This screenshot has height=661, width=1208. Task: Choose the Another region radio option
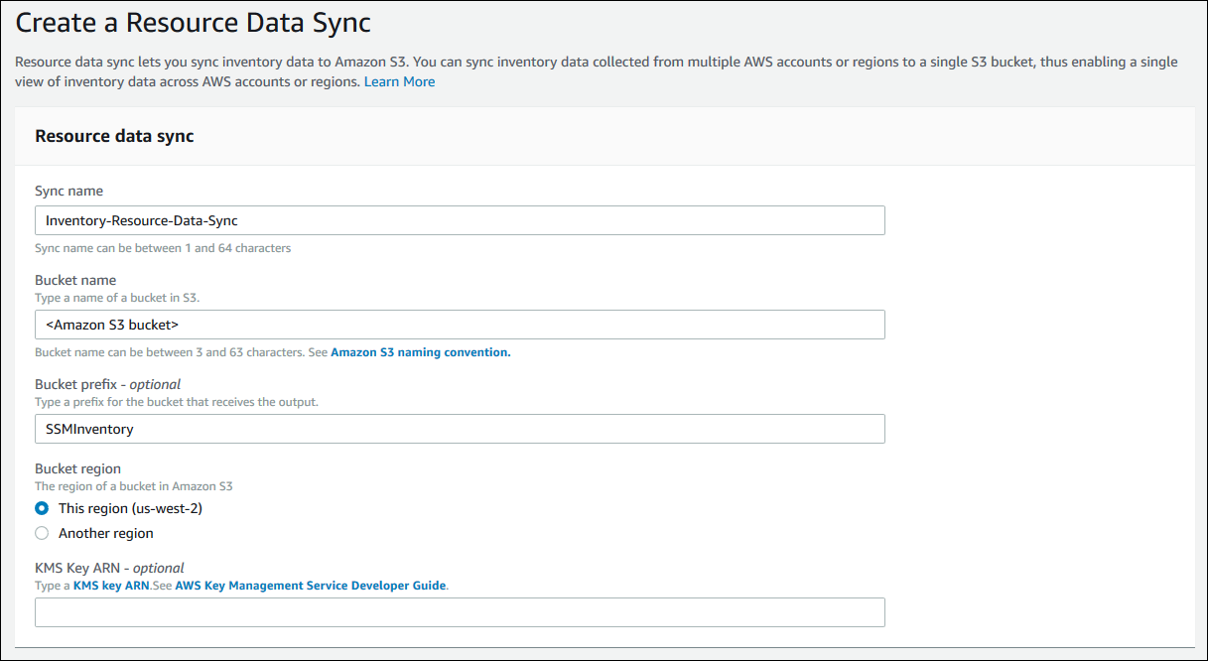click(x=42, y=533)
